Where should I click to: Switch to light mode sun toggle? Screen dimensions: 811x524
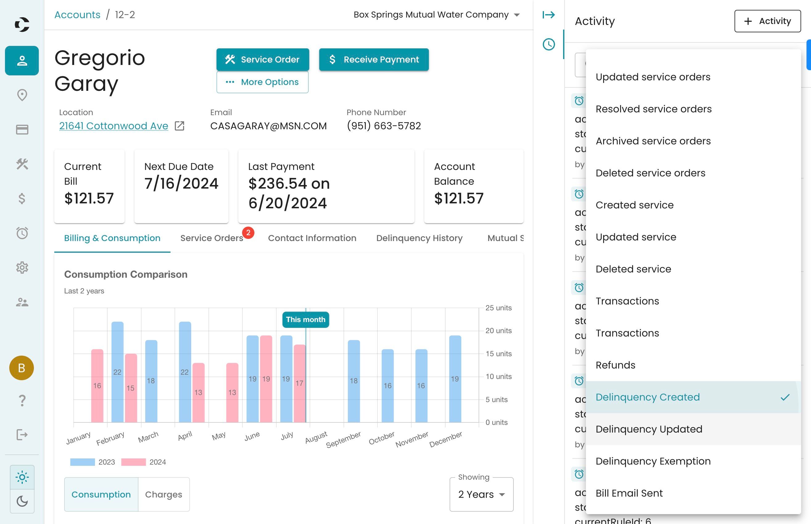pyautogui.click(x=22, y=477)
